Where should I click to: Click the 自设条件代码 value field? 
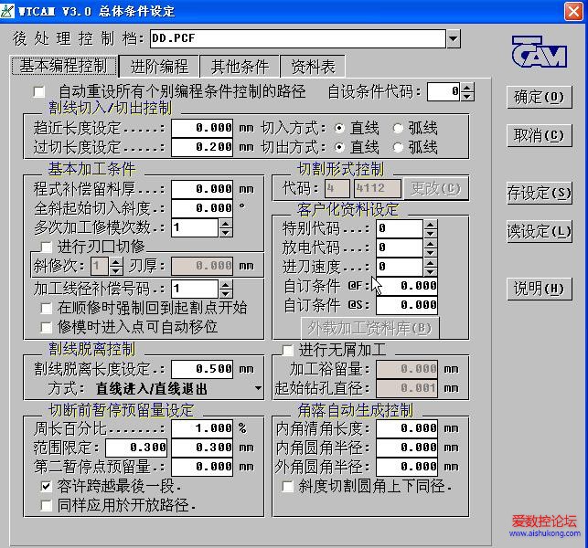[x=444, y=91]
